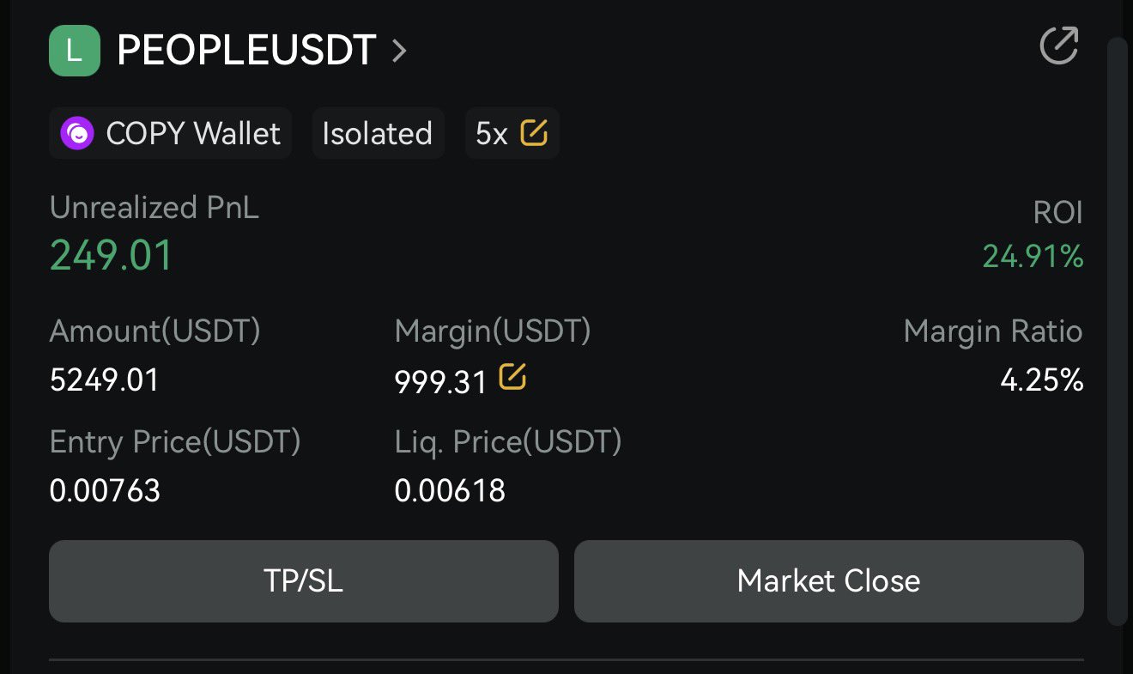This screenshot has width=1133, height=674.
Task: Click the green L long badge
Action: click(x=75, y=51)
